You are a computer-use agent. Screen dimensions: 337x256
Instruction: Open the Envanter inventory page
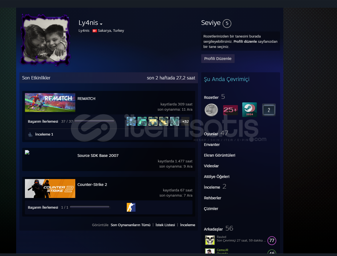(x=212, y=145)
